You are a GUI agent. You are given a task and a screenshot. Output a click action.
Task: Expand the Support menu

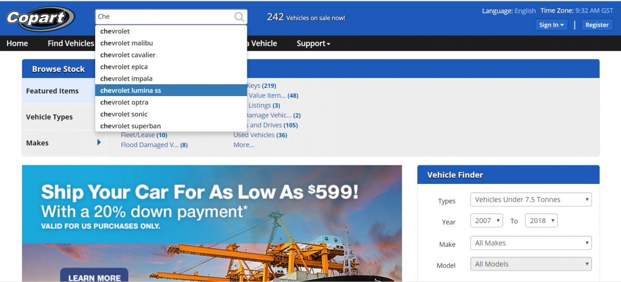coord(313,43)
